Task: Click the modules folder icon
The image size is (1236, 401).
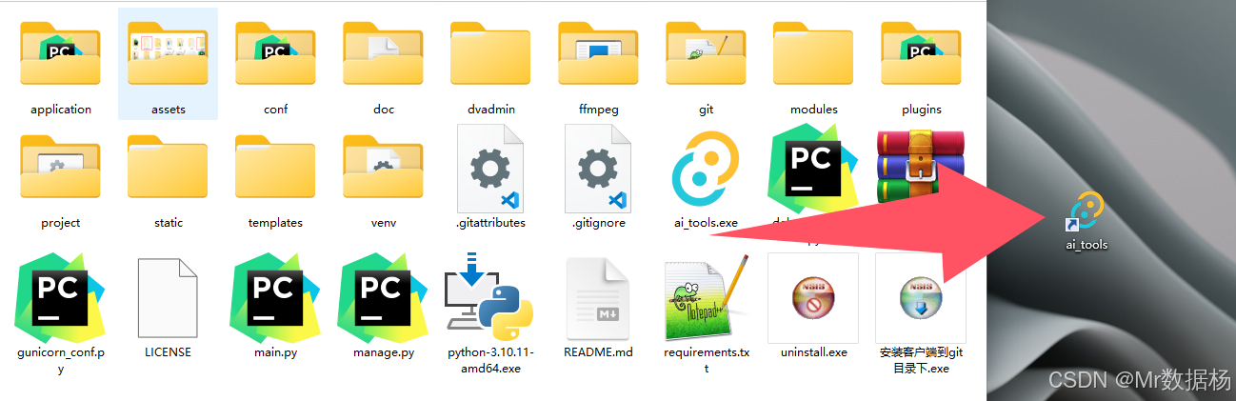Action: 813,52
